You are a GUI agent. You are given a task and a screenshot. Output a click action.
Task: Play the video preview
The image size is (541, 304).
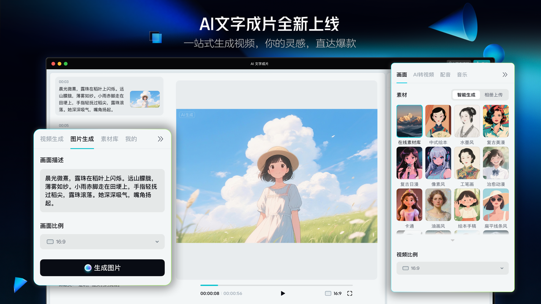click(283, 293)
